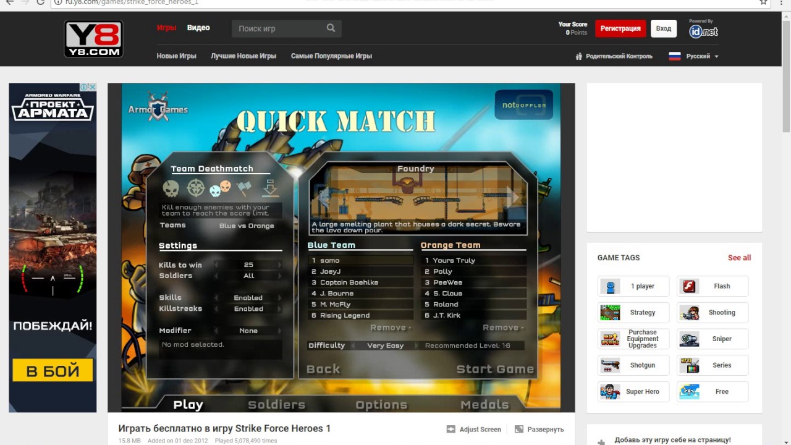Click the Вход login button
This screenshot has width=791, height=445.
(x=664, y=28)
